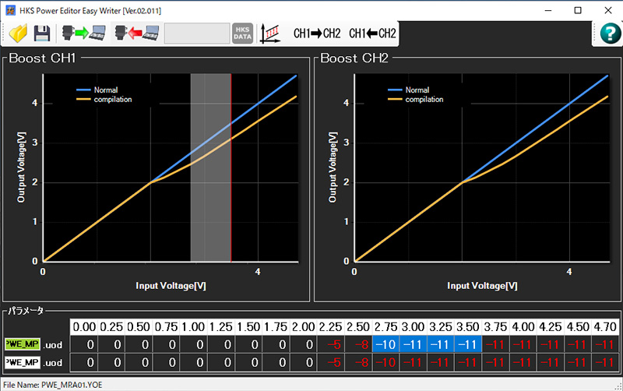The image size is (623, 391).
Task: Click the empty toolbar text field
Action: pos(197,33)
